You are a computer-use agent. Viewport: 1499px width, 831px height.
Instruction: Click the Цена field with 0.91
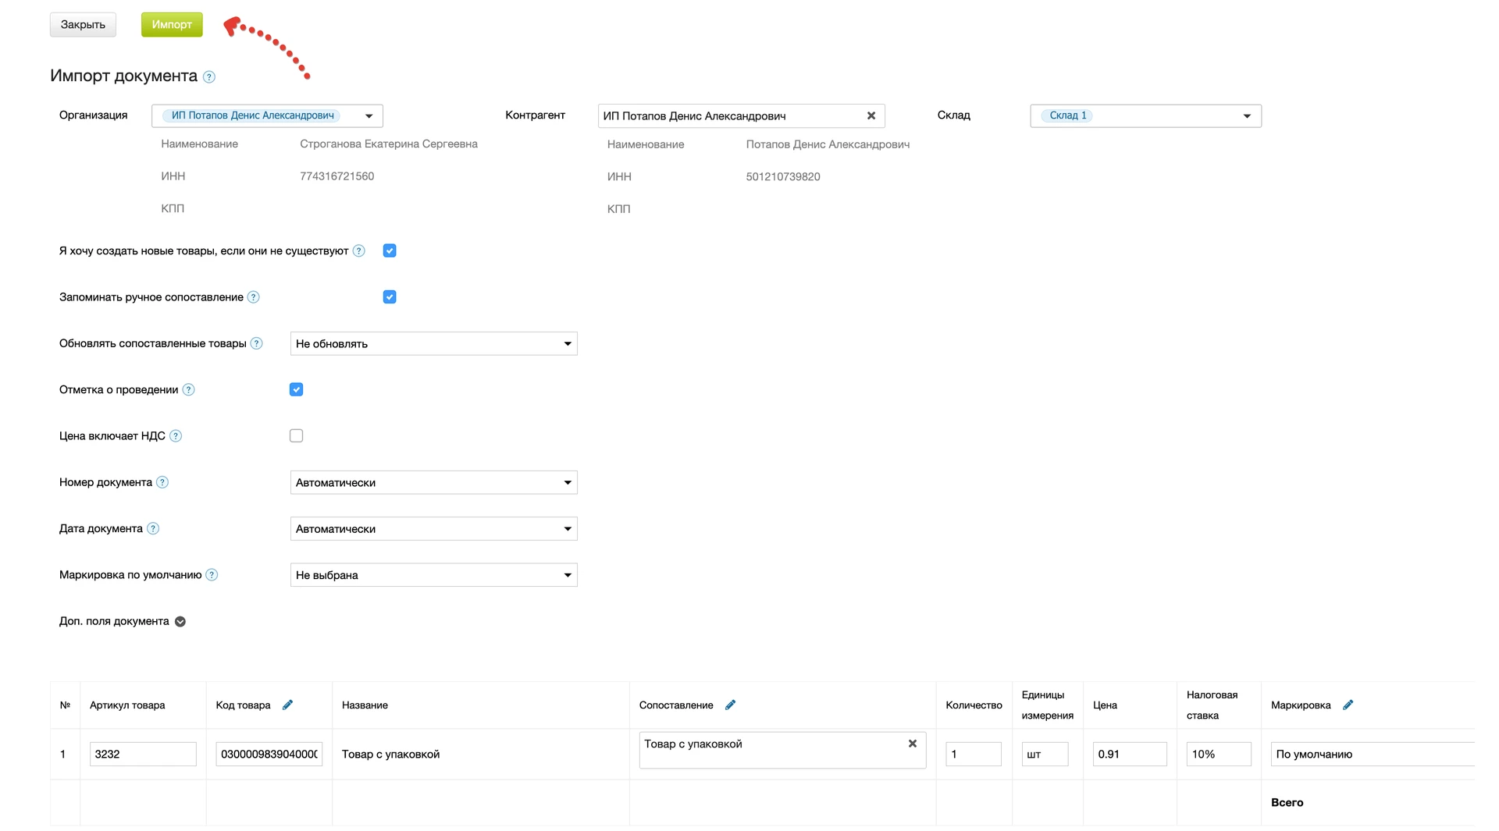(x=1130, y=754)
